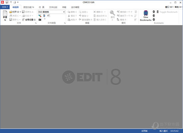Switch to the 数控功能 N tab

coord(29,7)
